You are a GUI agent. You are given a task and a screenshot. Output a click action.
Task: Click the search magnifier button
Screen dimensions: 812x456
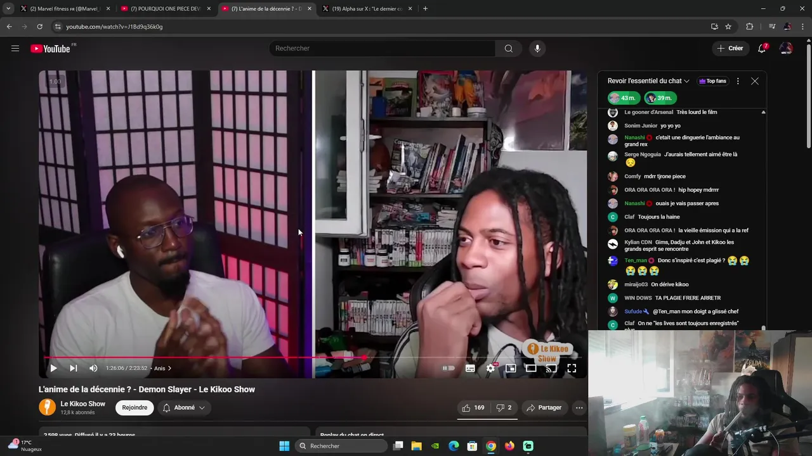[508, 48]
